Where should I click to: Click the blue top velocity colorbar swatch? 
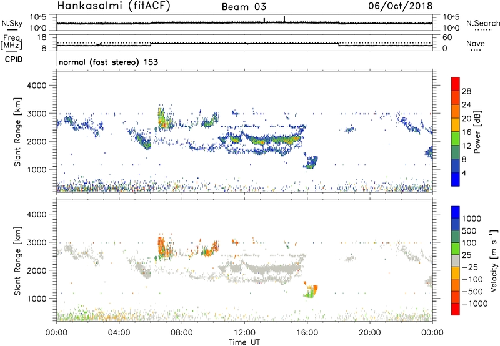456,212
